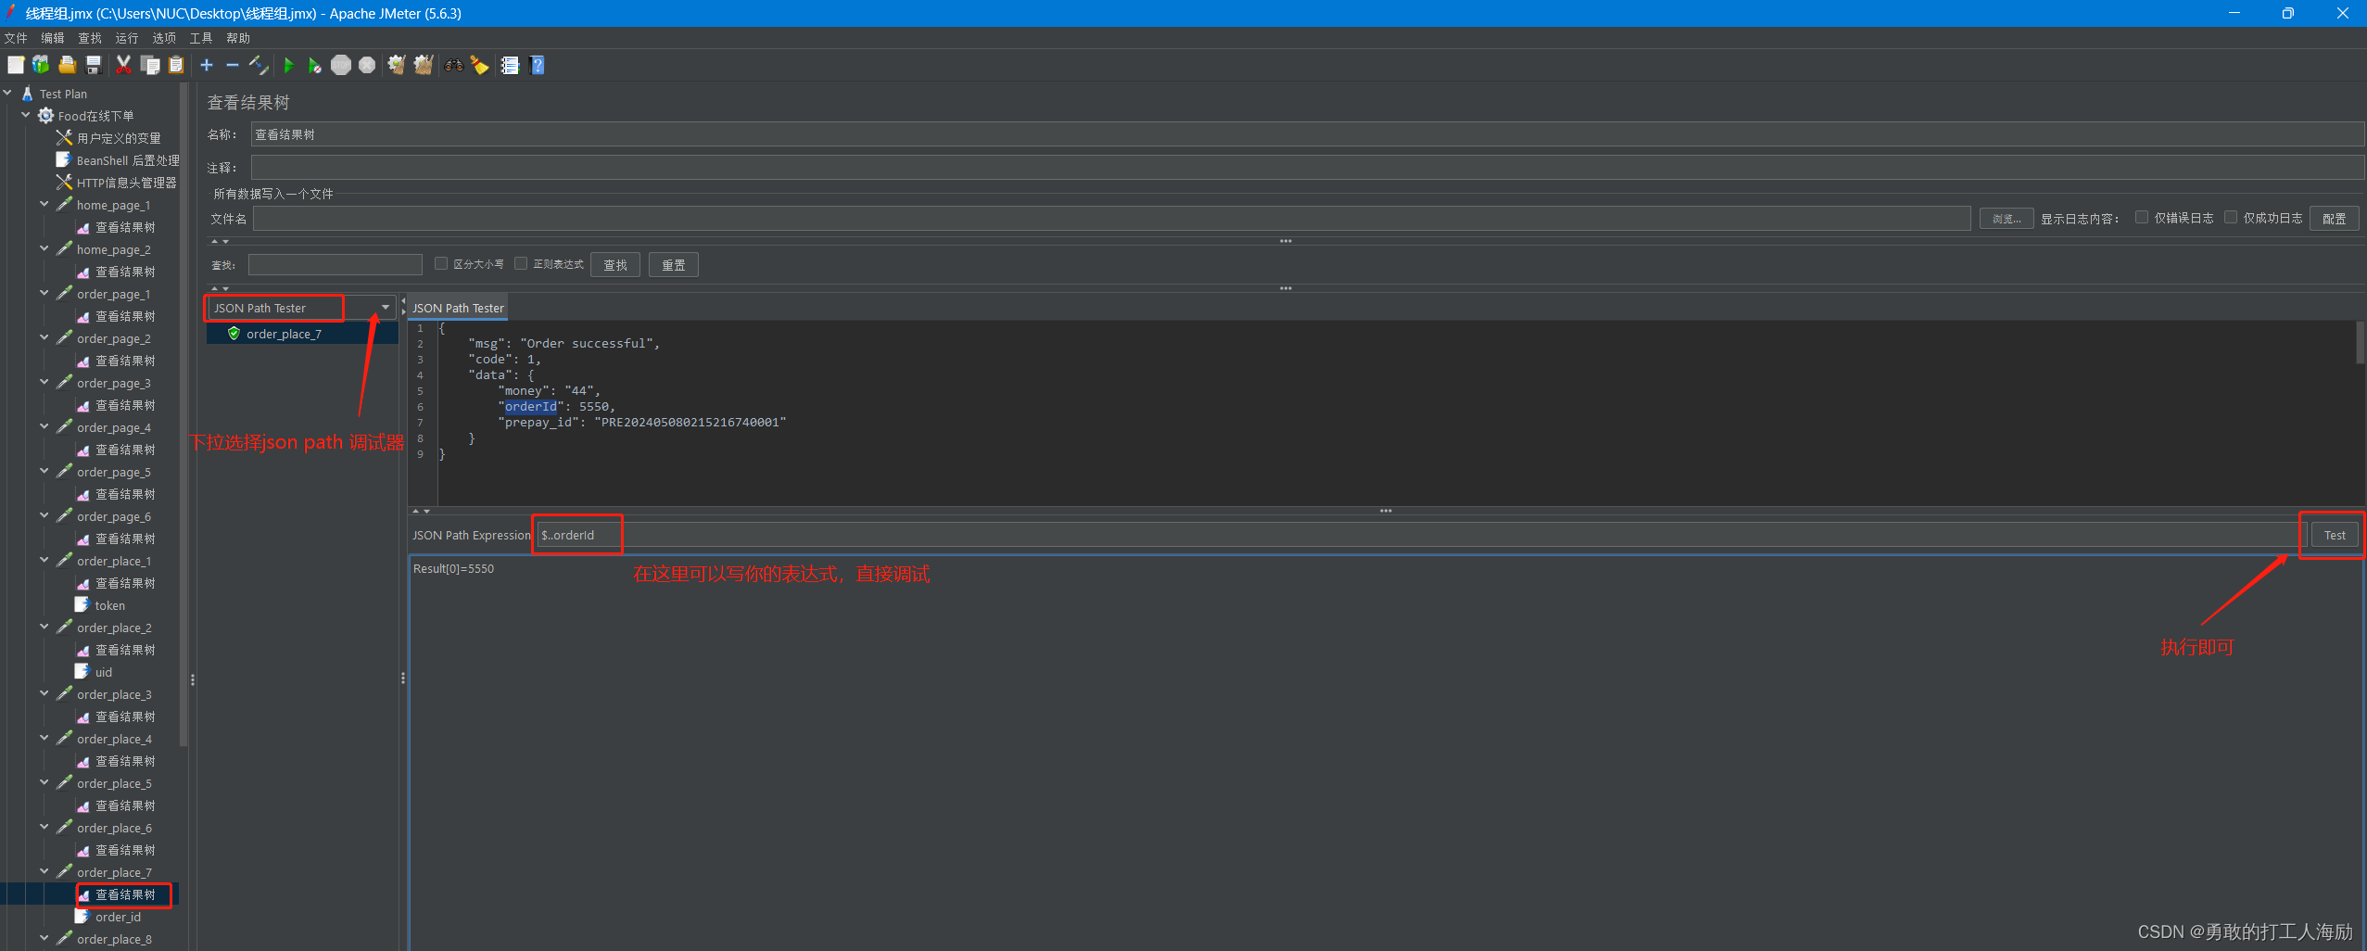Open the JSON Path Tester renderer dropdown
2367x951 pixels.
(386, 308)
